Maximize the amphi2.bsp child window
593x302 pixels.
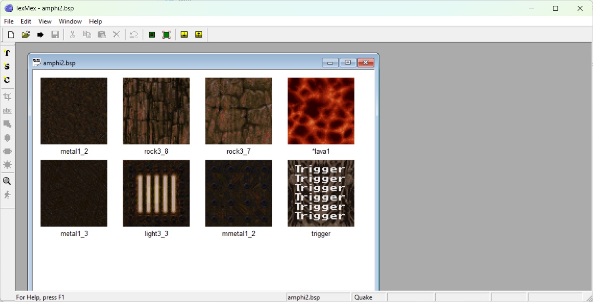click(348, 63)
